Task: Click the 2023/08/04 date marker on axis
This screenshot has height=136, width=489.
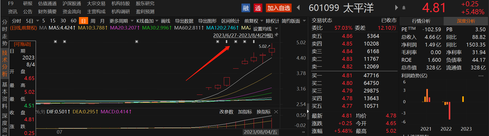Action: click(260, 132)
